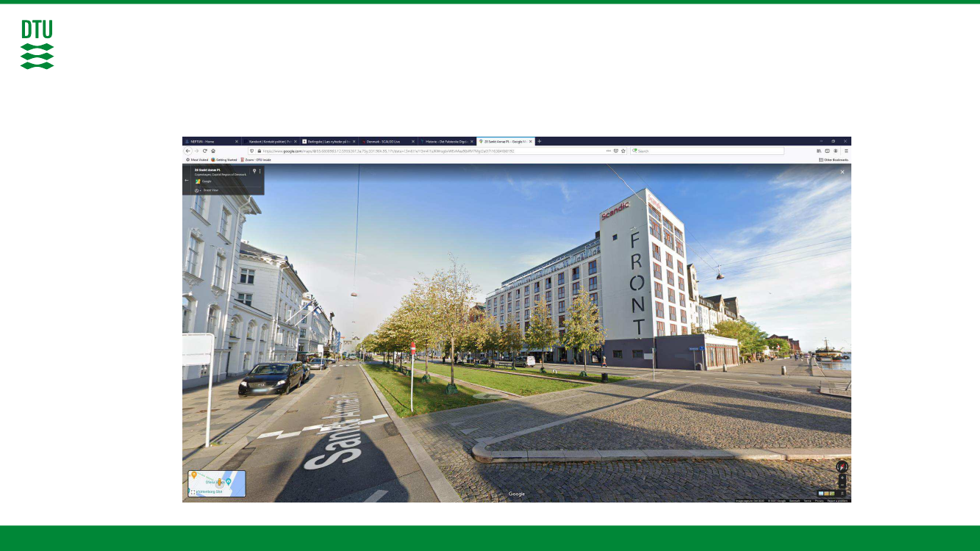Viewport: 980px width, 551px height.
Task: Reload the page with the refresh icon
Action: click(204, 151)
